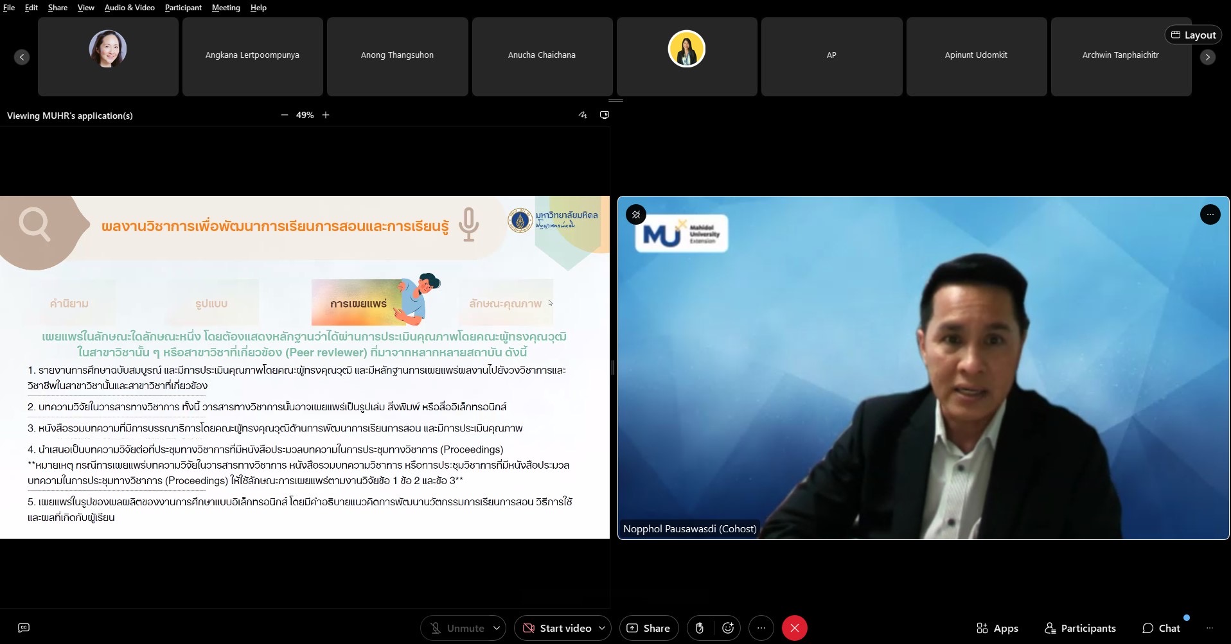1231x644 pixels.
Task: Open the Chat panel
Action: click(x=1161, y=628)
